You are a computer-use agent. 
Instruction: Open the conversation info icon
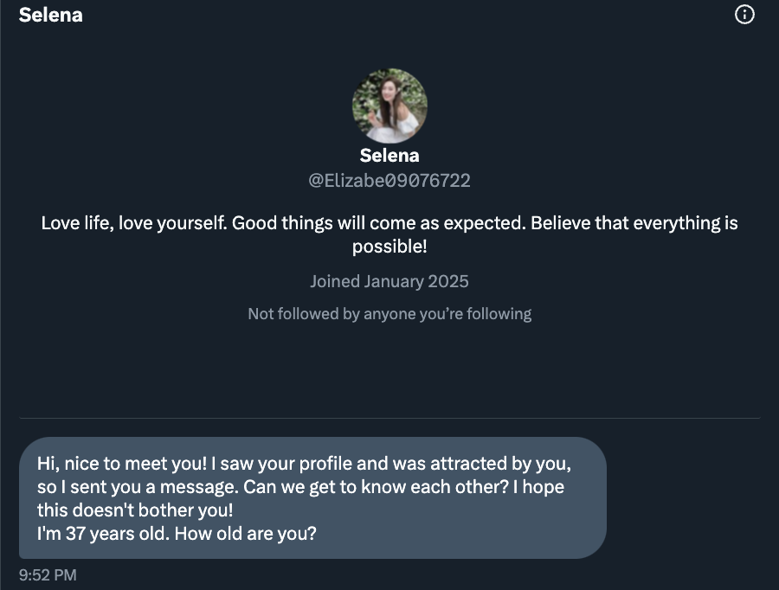tap(744, 15)
